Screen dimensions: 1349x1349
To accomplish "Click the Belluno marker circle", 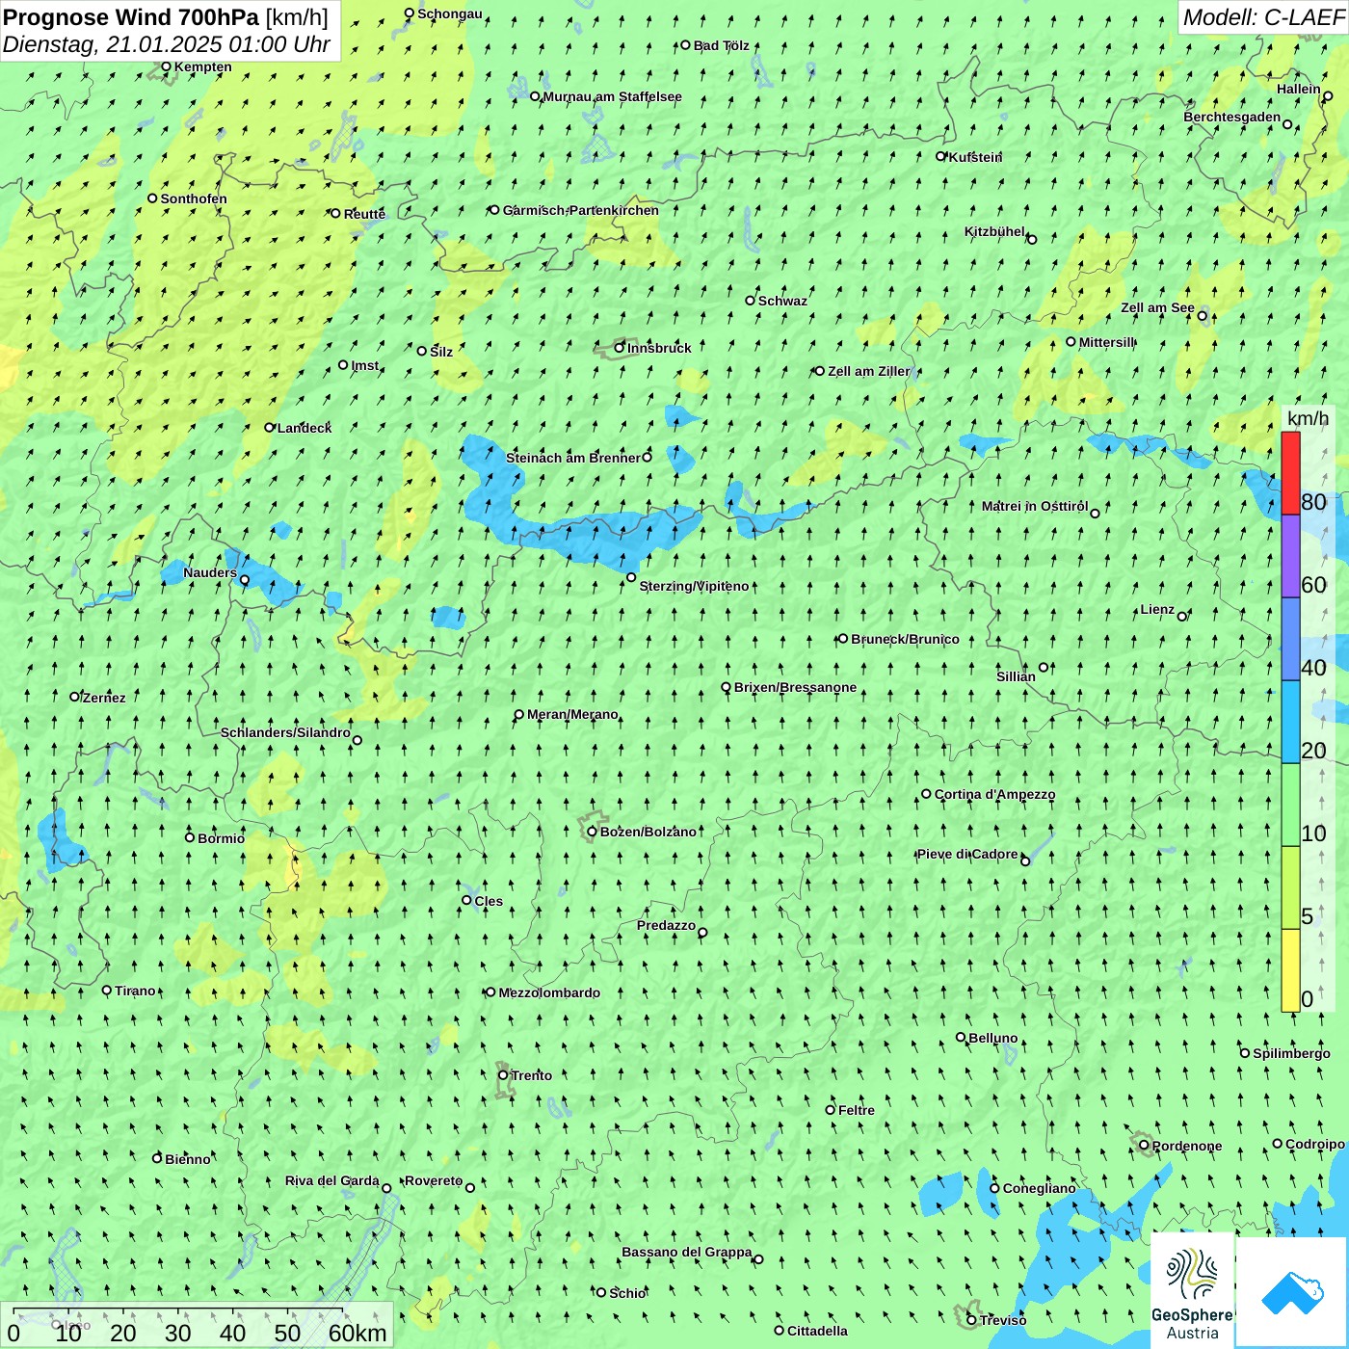I will (961, 1038).
